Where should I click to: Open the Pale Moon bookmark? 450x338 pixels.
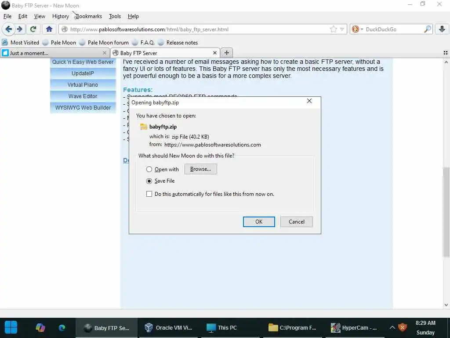[59, 43]
